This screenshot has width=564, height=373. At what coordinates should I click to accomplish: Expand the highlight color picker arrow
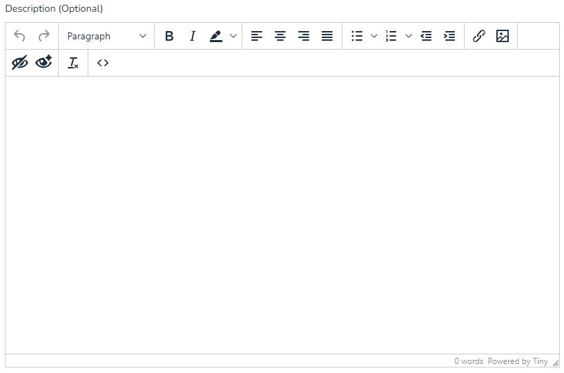pyautogui.click(x=233, y=36)
